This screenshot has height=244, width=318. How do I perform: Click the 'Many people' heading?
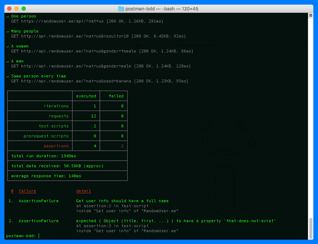pos(25,31)
